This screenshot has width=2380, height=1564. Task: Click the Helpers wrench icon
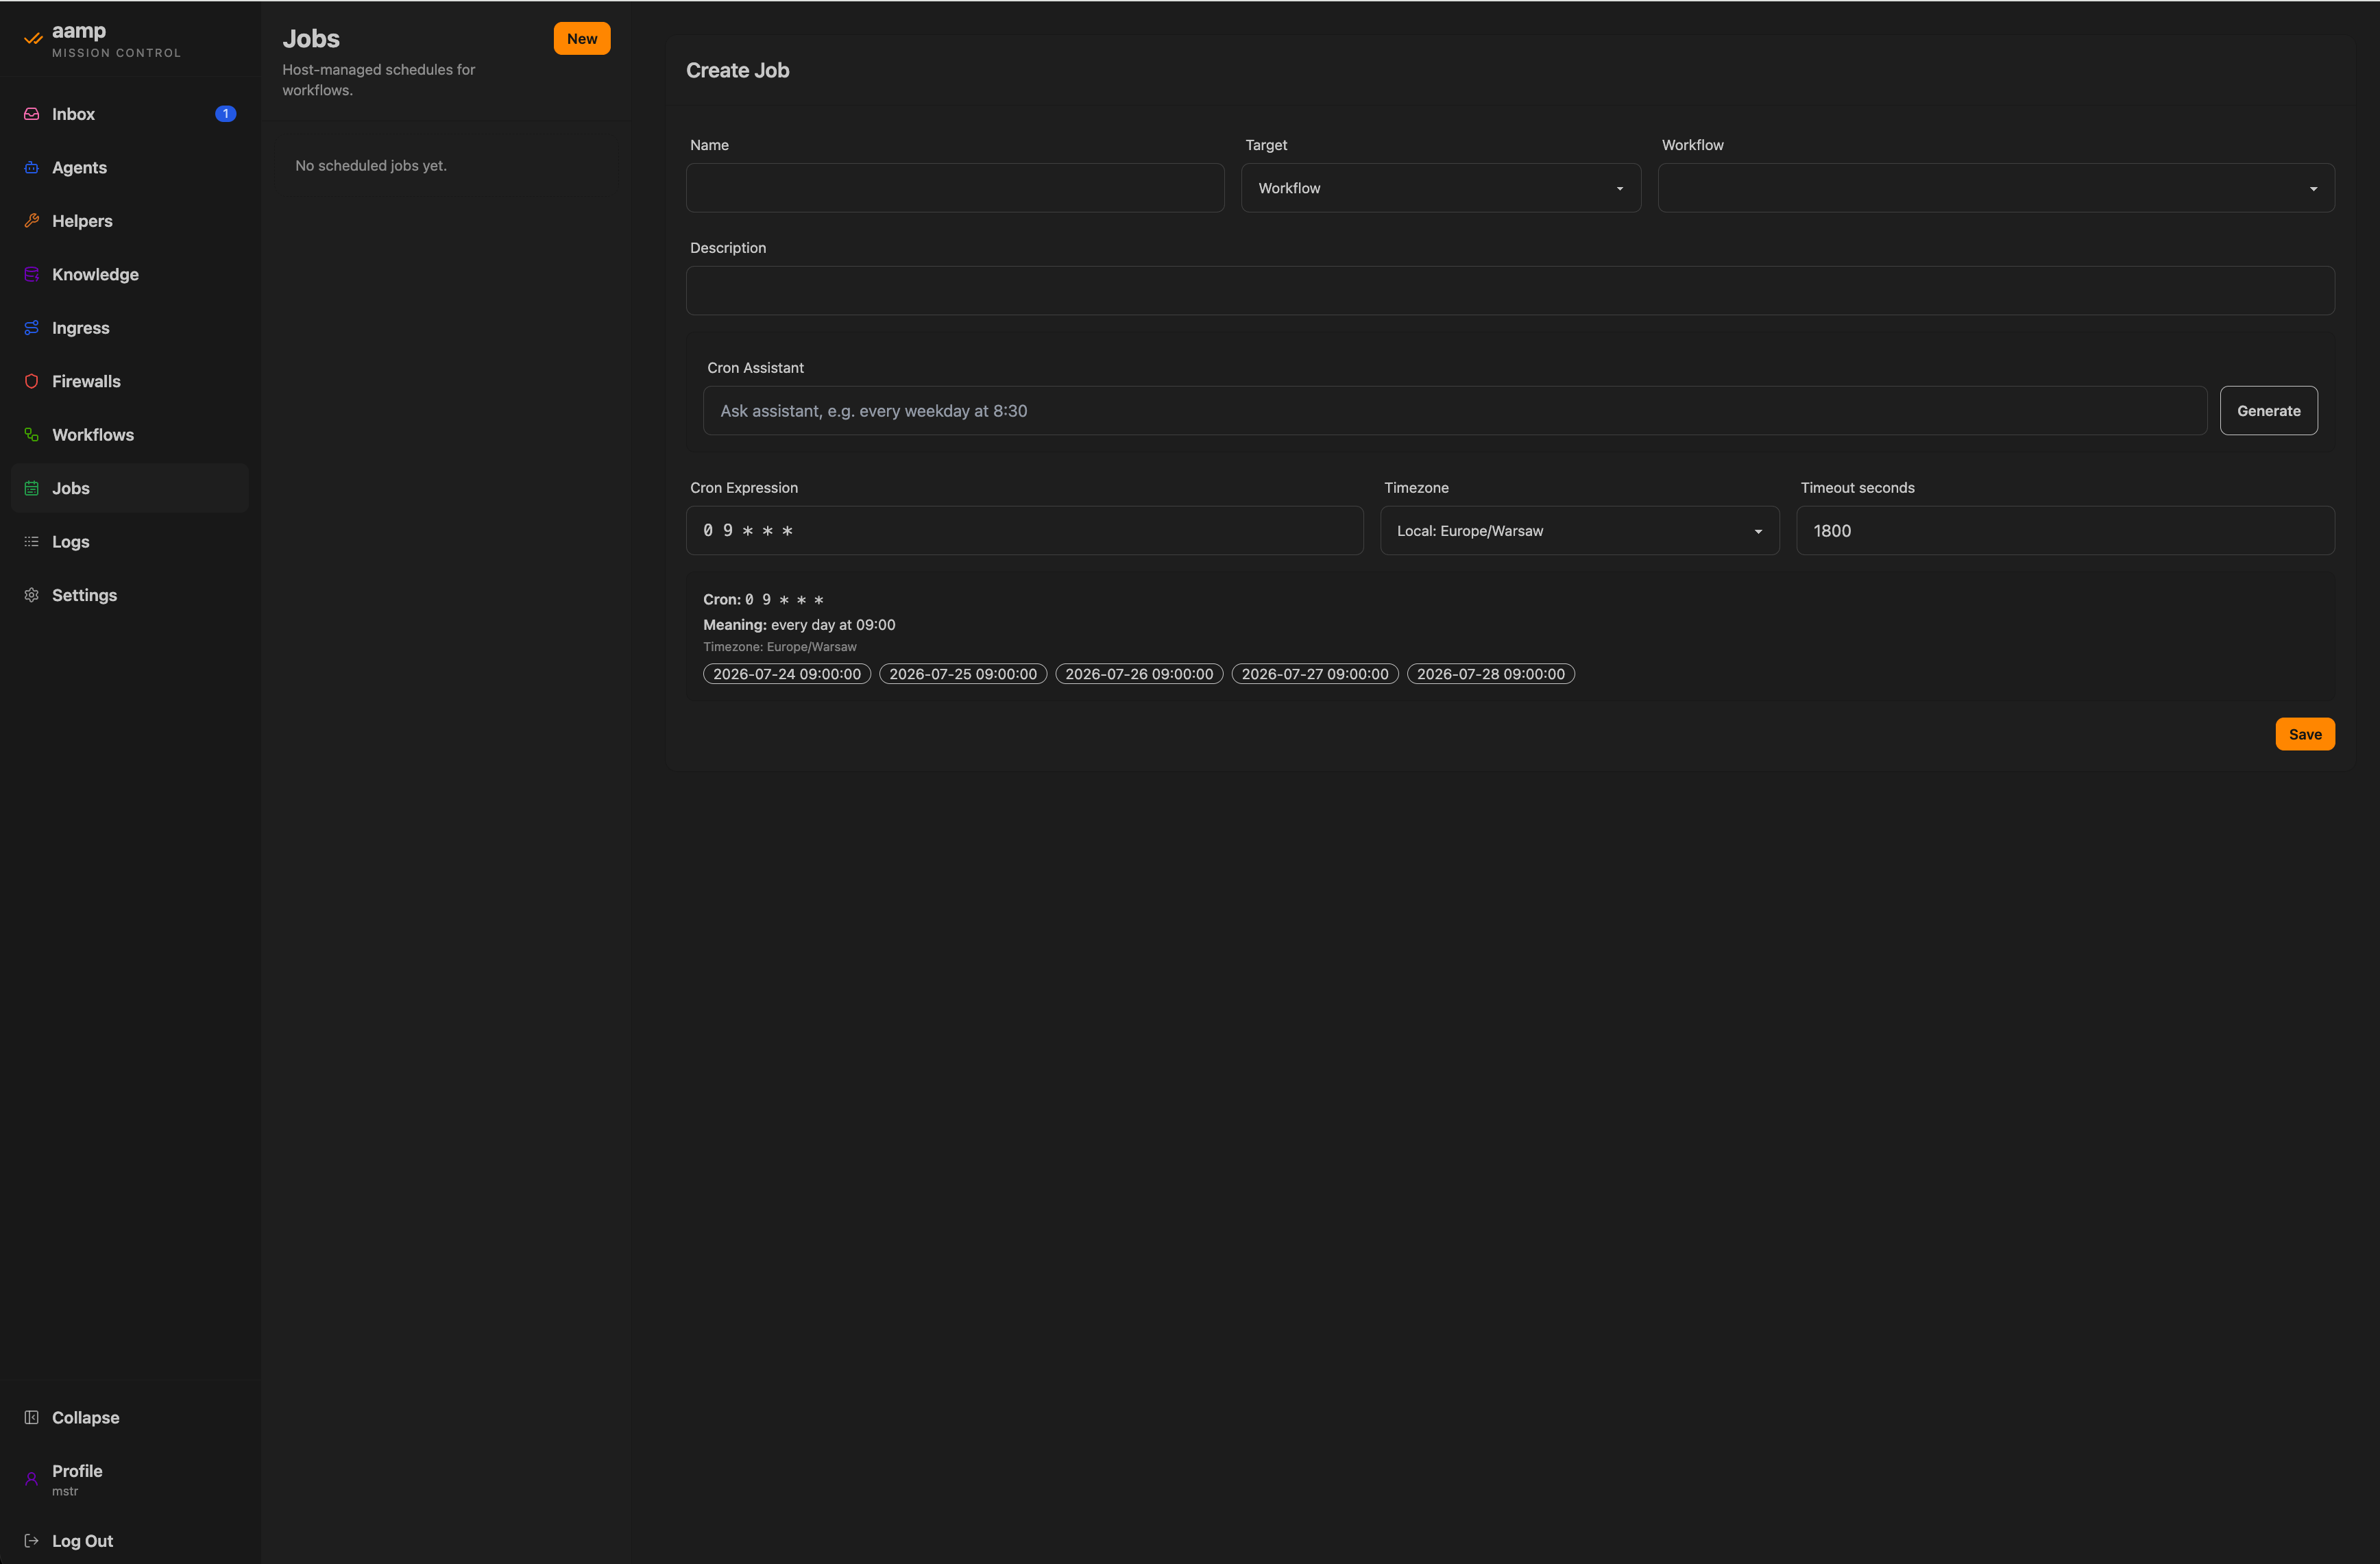tap(32, 221)
